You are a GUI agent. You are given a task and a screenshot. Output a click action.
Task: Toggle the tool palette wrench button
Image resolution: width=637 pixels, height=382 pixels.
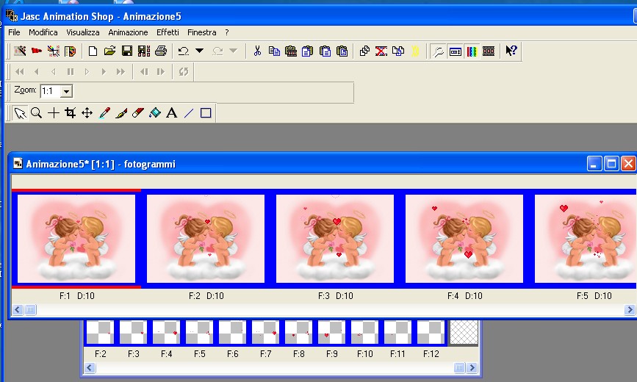coord(439,51)
